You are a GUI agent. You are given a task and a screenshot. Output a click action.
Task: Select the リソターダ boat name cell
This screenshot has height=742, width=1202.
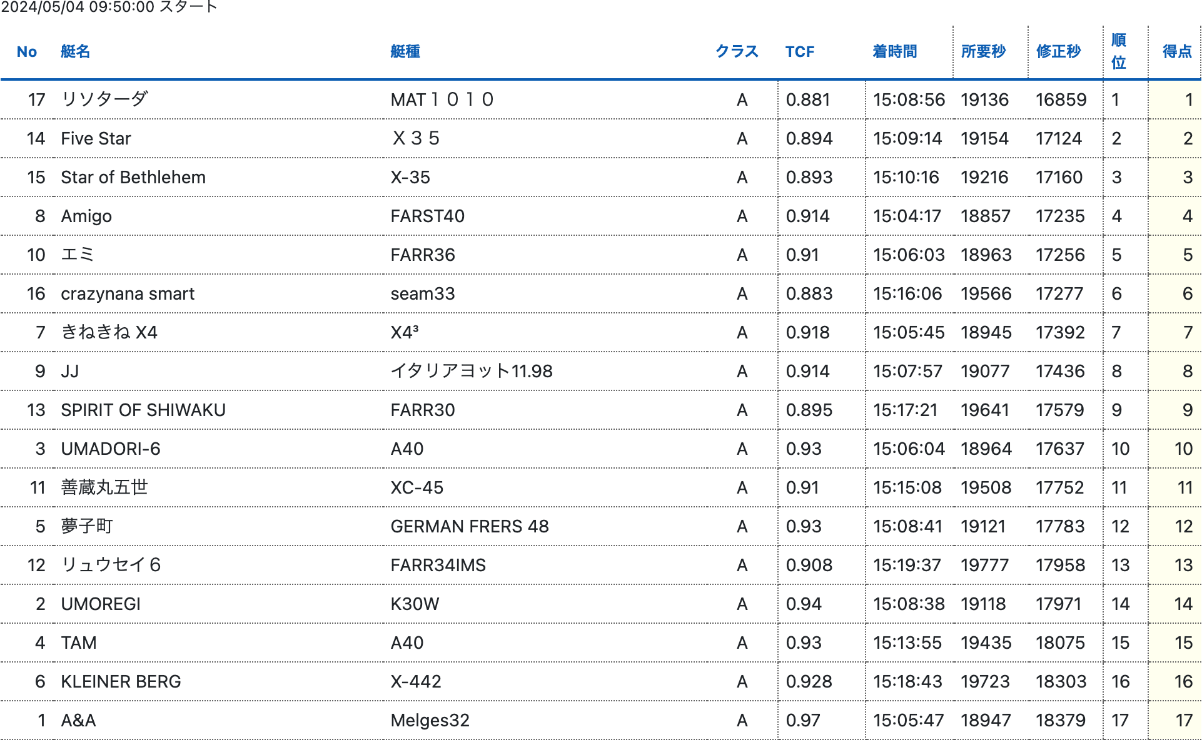(x=104, y=99)
